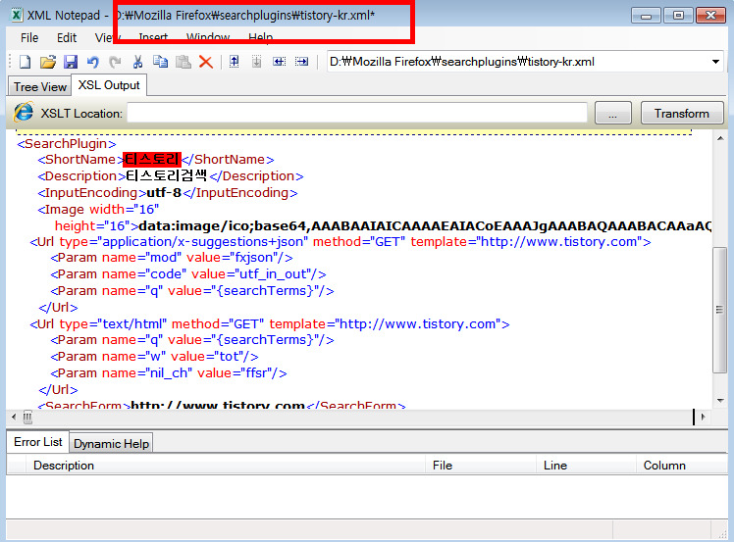The image size is (734, 542).
Task: Open the File menu
Action: point(29,37)
